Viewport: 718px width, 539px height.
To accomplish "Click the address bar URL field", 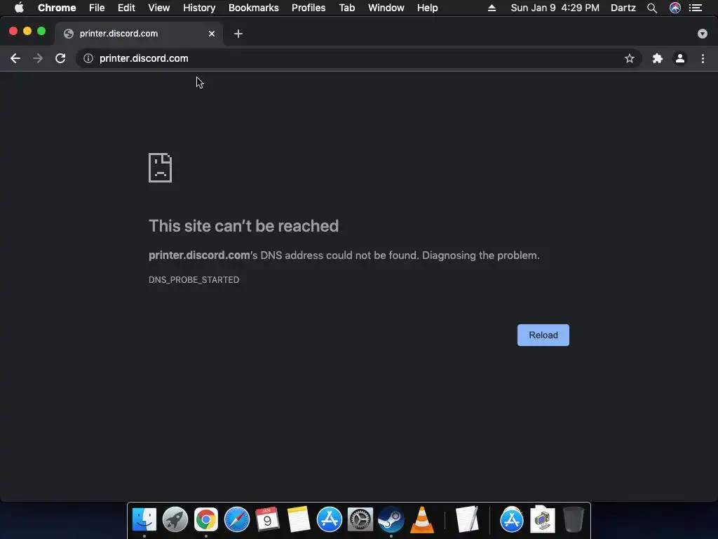I will click(358, 58).
